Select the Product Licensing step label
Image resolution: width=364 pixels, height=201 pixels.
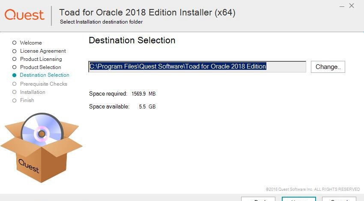tap(41, 59)
